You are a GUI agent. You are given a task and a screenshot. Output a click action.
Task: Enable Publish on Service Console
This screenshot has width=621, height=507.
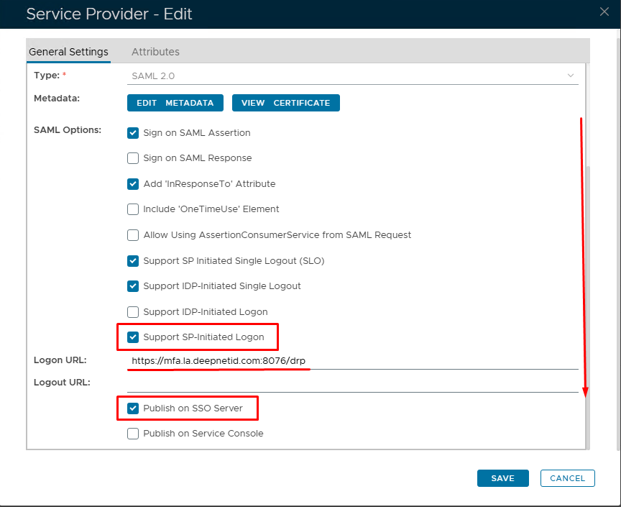point(133,434)
